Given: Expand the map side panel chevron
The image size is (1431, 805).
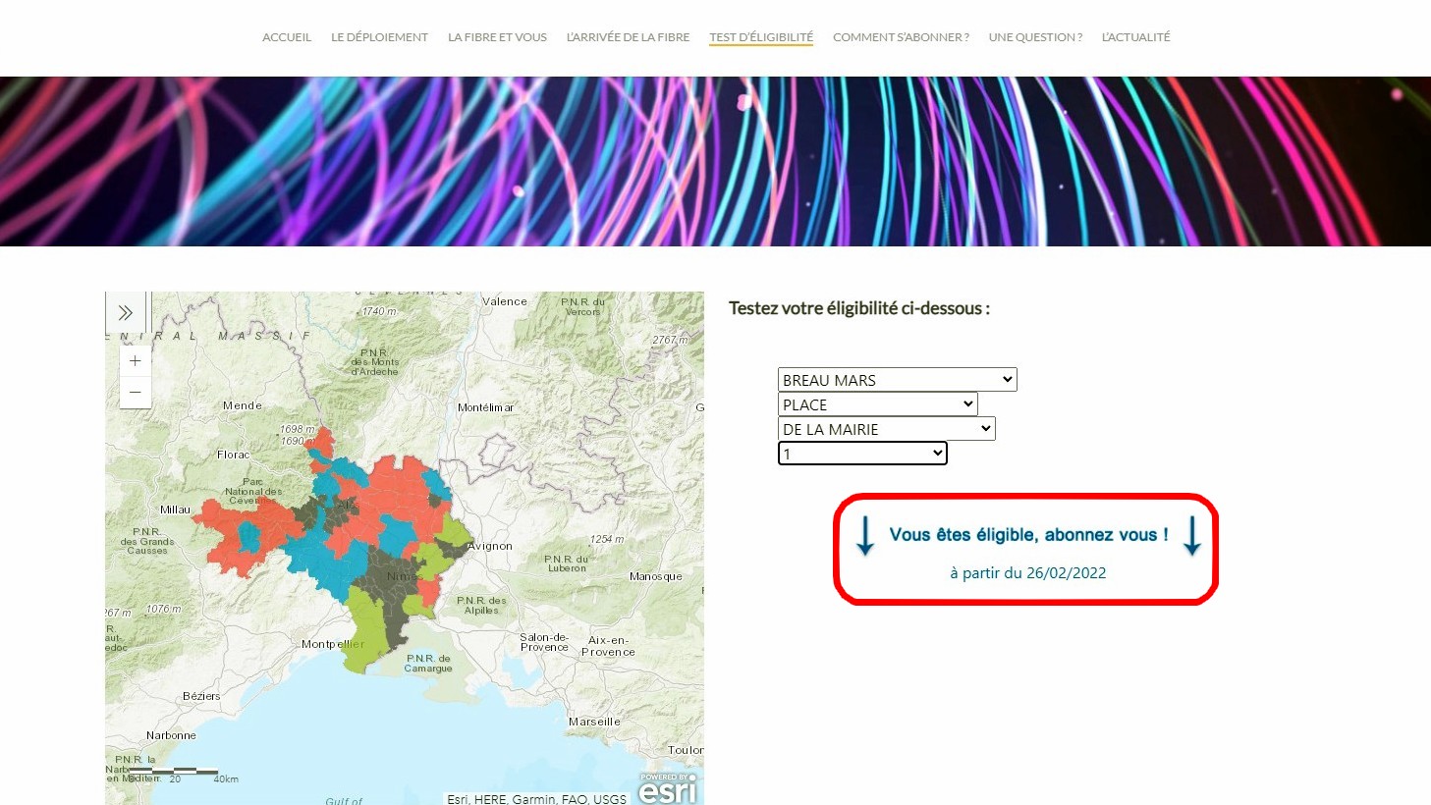Looking at the screenshot, I should [126, 313].
